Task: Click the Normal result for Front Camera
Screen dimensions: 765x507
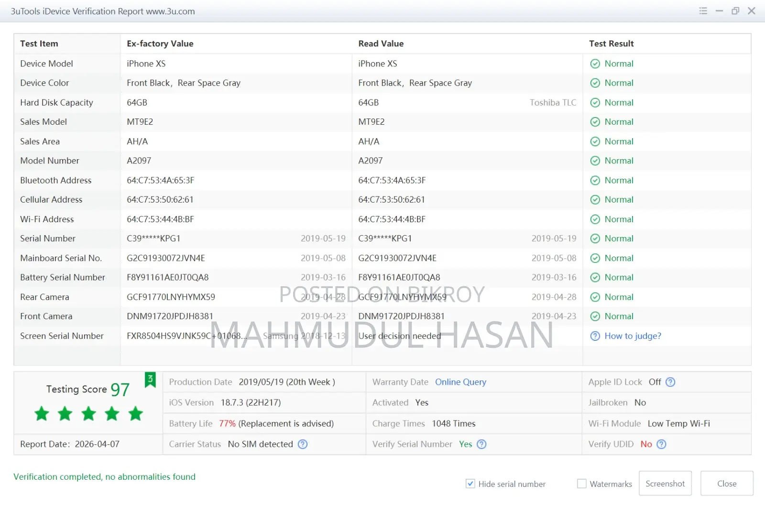Action: click(x=619, y=316)
